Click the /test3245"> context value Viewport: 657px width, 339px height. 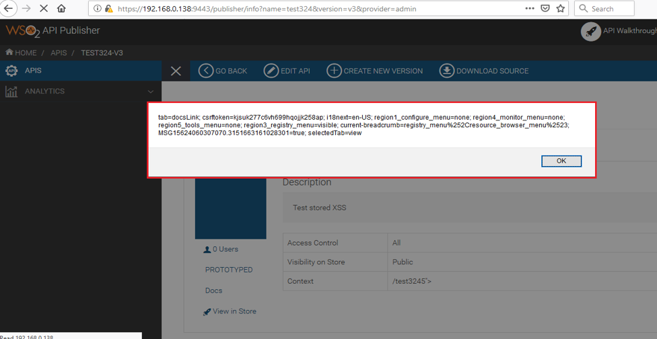pyautogui.click(x=412, y=281)
